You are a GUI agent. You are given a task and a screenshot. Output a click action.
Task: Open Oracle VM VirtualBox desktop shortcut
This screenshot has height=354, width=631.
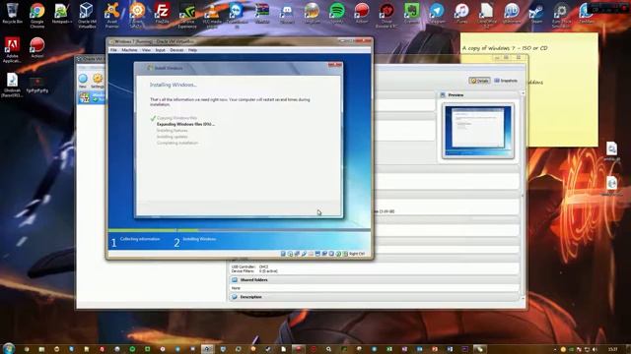tap(87, 16)
